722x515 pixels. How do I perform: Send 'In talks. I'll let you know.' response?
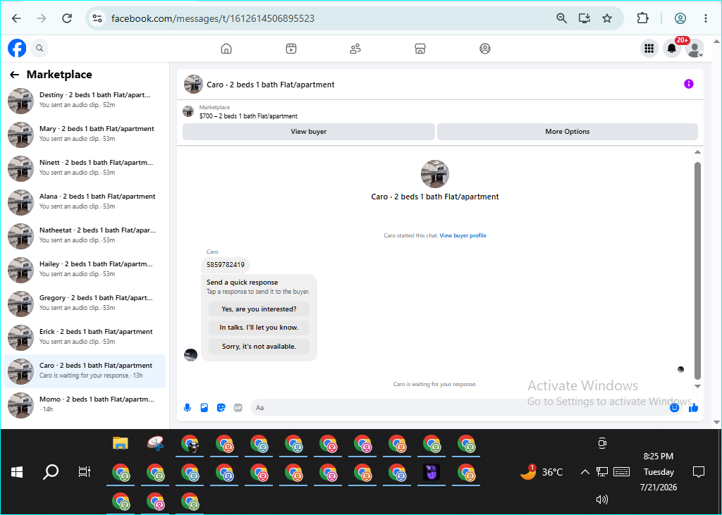tap(259, 328)
